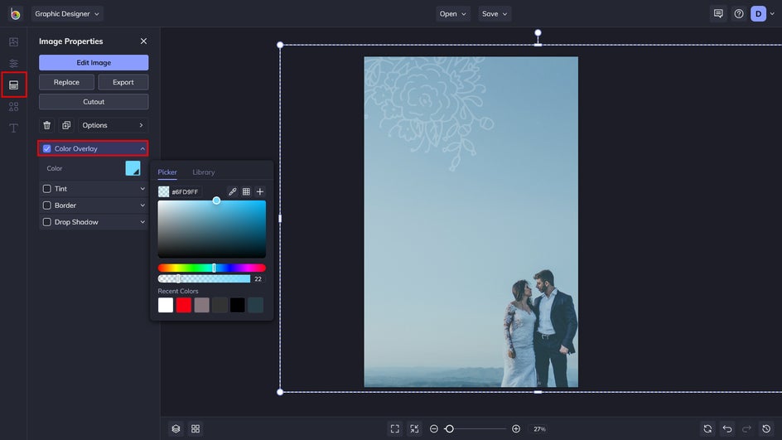
Task: Enable the Drop Shadow checkbox
Action: pos(47,222)
